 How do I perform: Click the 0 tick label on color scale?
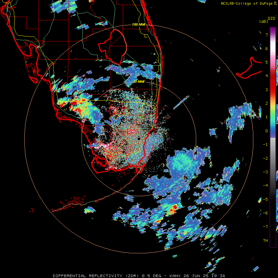click(x=267, y=131)
